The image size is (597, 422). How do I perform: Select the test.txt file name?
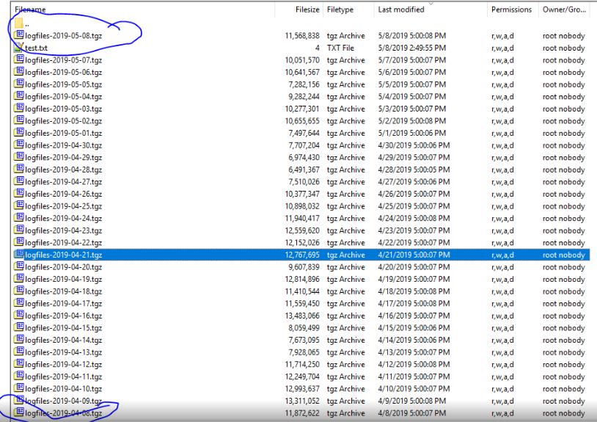[36, 48]
